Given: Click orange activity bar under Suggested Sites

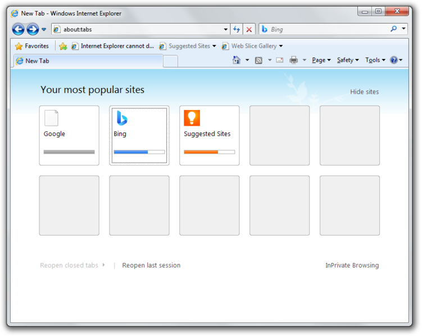Looking at the screenshot, I should click(x=210, y=152).
